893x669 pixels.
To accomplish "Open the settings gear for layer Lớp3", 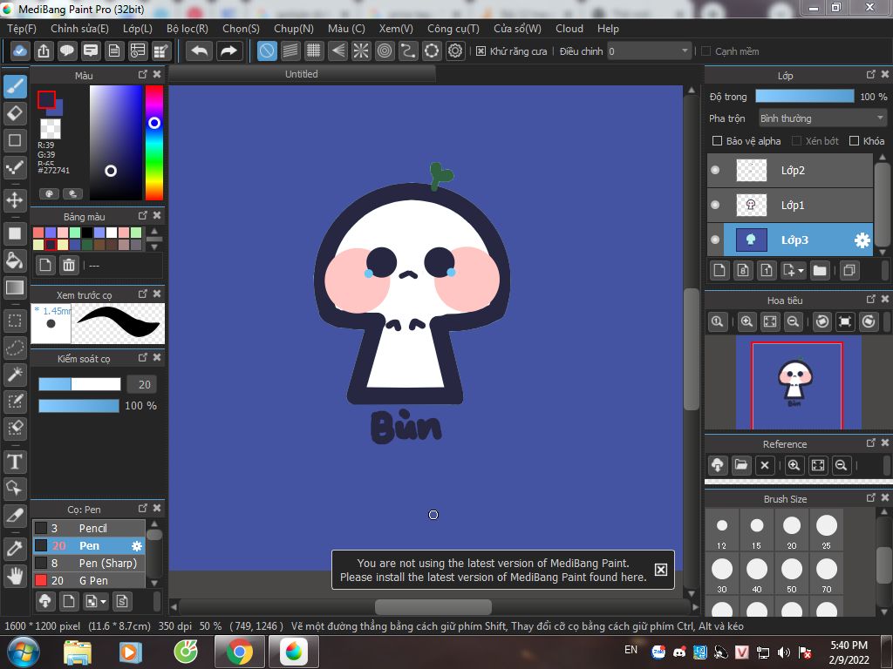I will 862,240.
